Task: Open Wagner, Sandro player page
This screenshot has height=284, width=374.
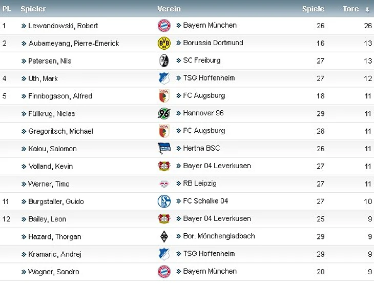Action: [54, 272]
